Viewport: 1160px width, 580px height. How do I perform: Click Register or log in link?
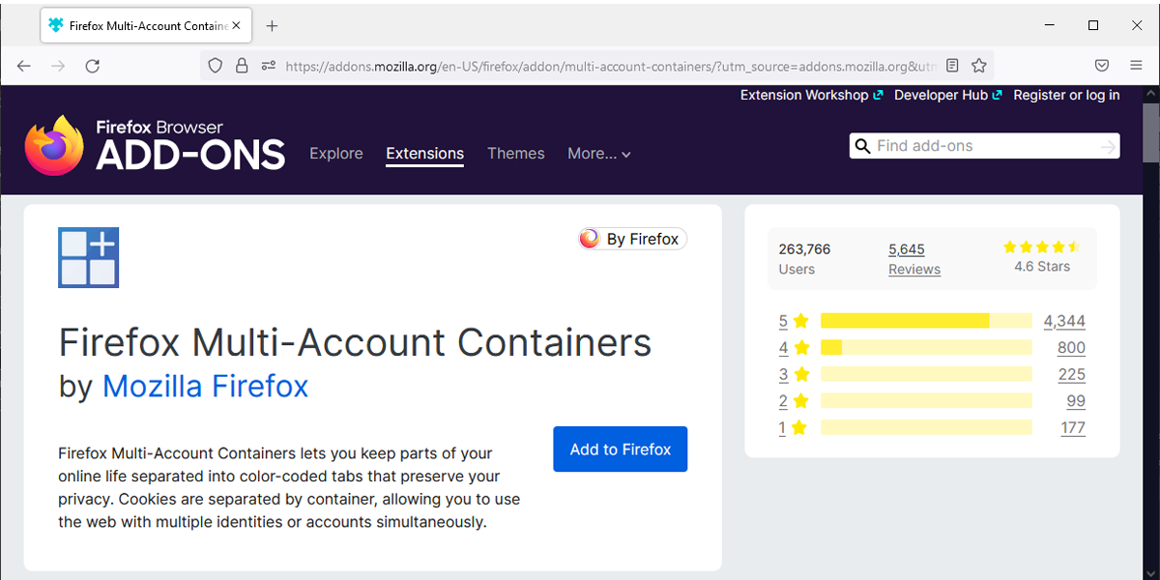coord(1066,95)
